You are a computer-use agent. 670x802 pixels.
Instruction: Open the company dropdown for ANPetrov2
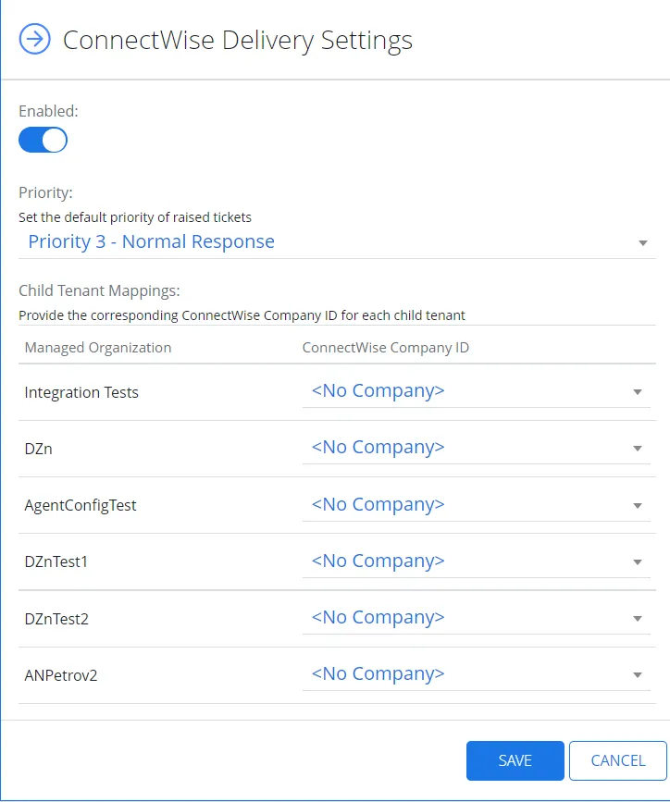click(x=476, y=674)
